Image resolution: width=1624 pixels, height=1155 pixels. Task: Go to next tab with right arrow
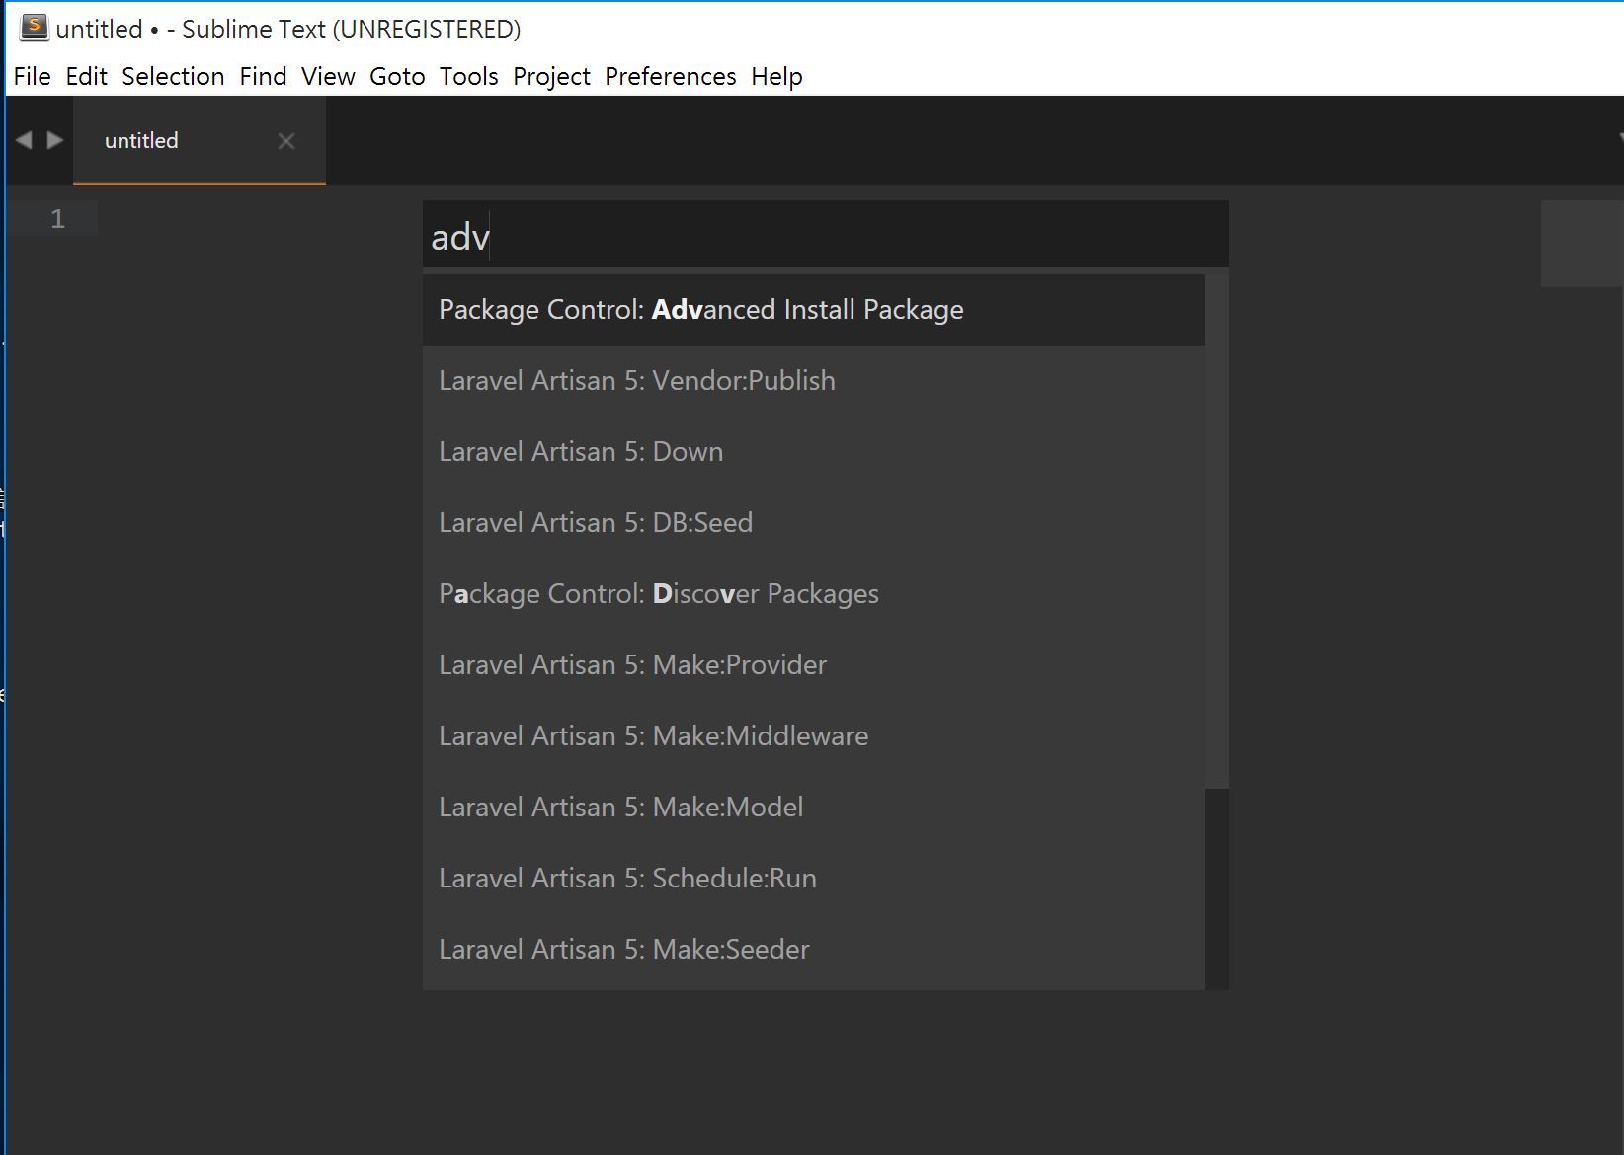point(55,140)
